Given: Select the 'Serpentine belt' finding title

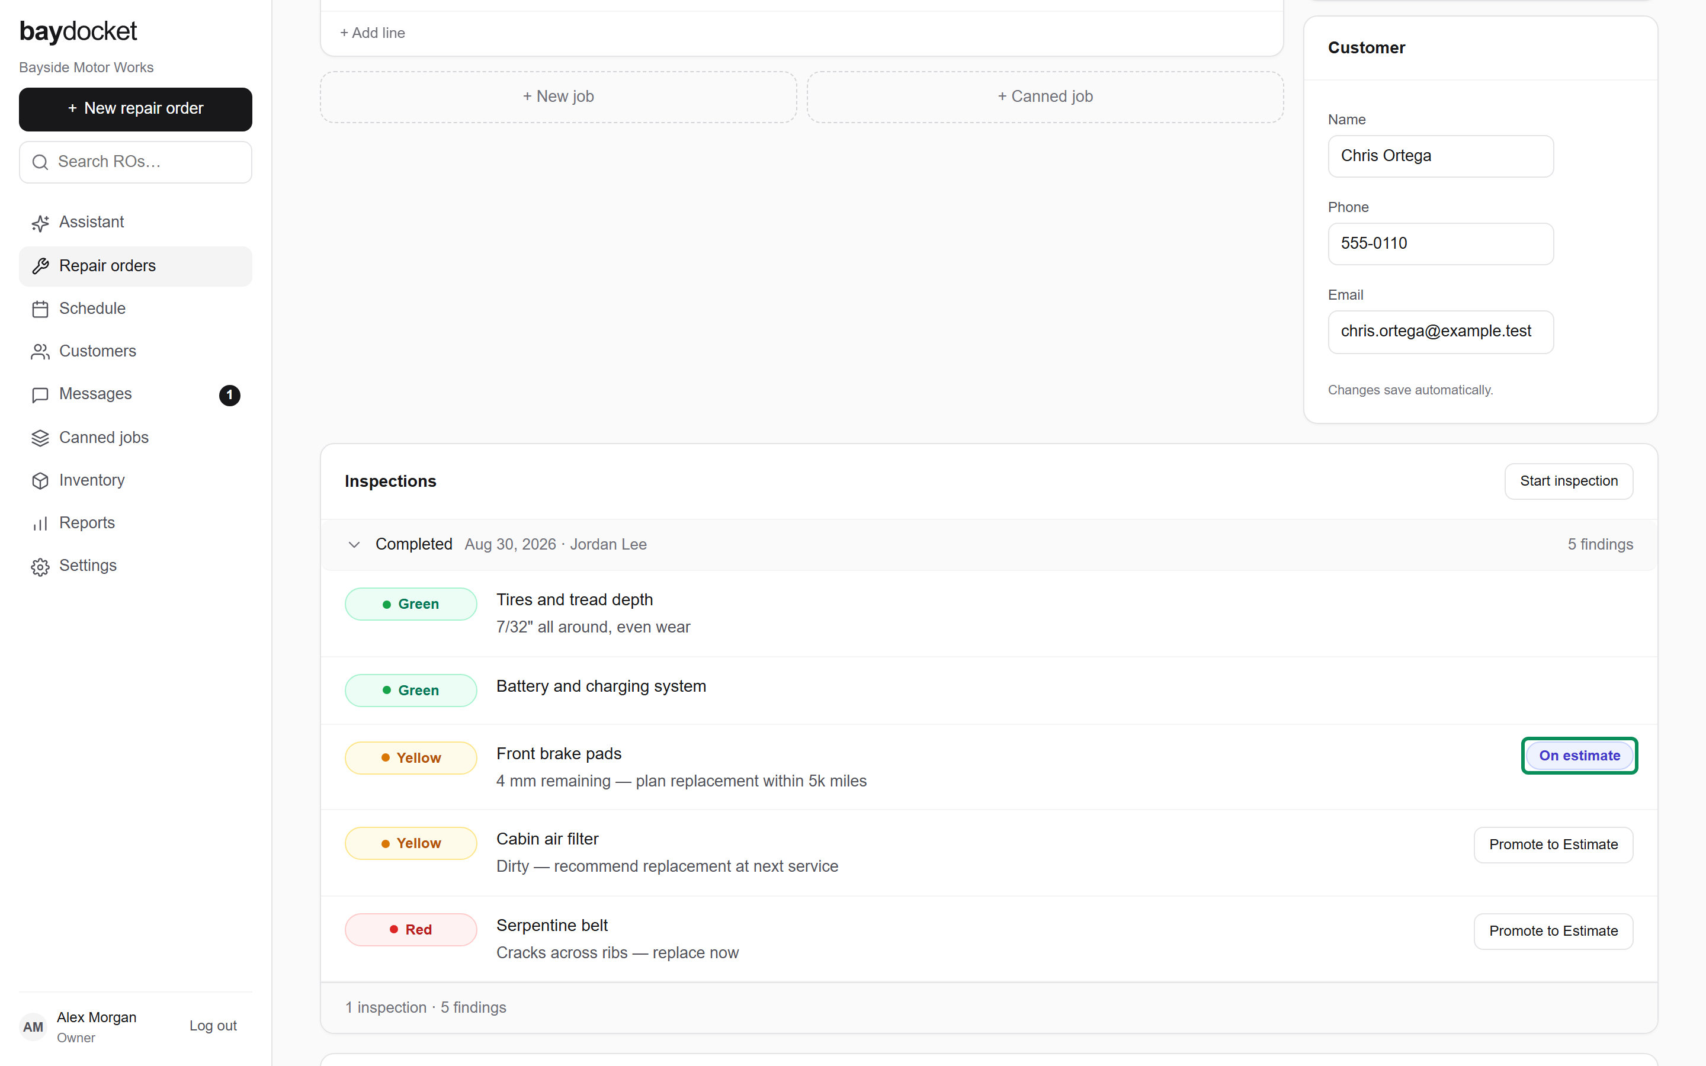Looking at the screenshot, I should pos(552,926).
